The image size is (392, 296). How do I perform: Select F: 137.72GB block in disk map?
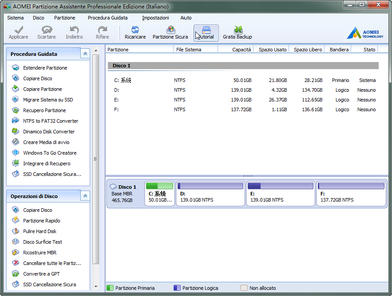[x=351, y=194]
